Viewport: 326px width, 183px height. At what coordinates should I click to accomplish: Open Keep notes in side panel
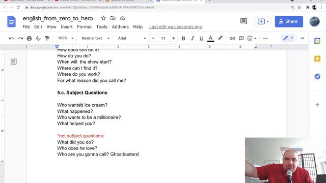[x=317, y=59]
